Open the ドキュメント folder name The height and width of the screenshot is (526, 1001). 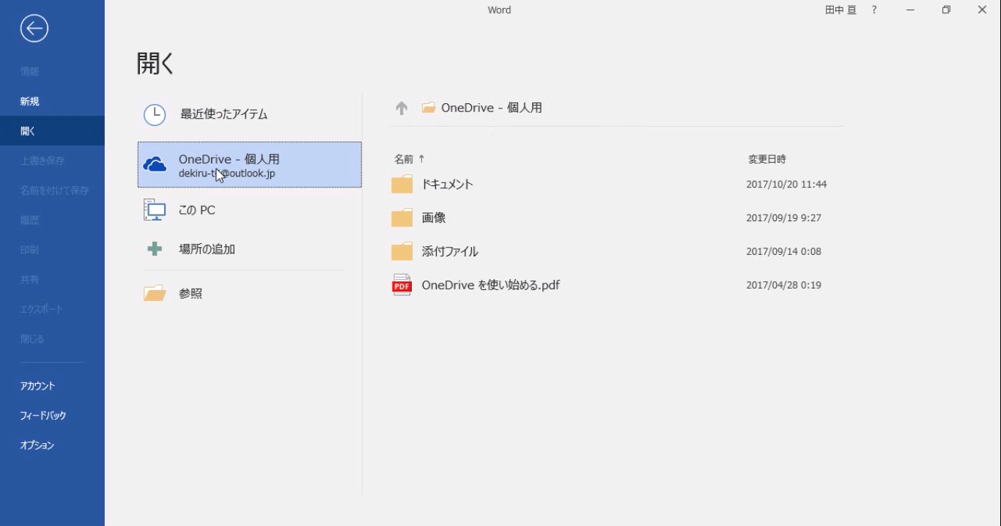coord(448,185)
